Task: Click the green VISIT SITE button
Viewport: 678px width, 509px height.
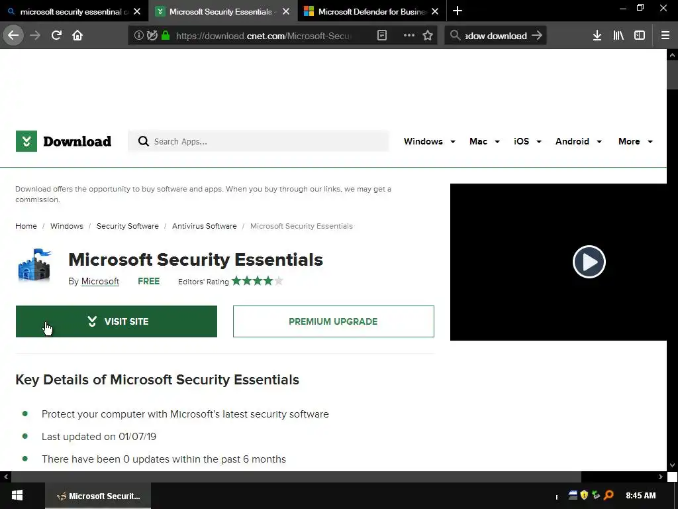Action: [117, 321]
